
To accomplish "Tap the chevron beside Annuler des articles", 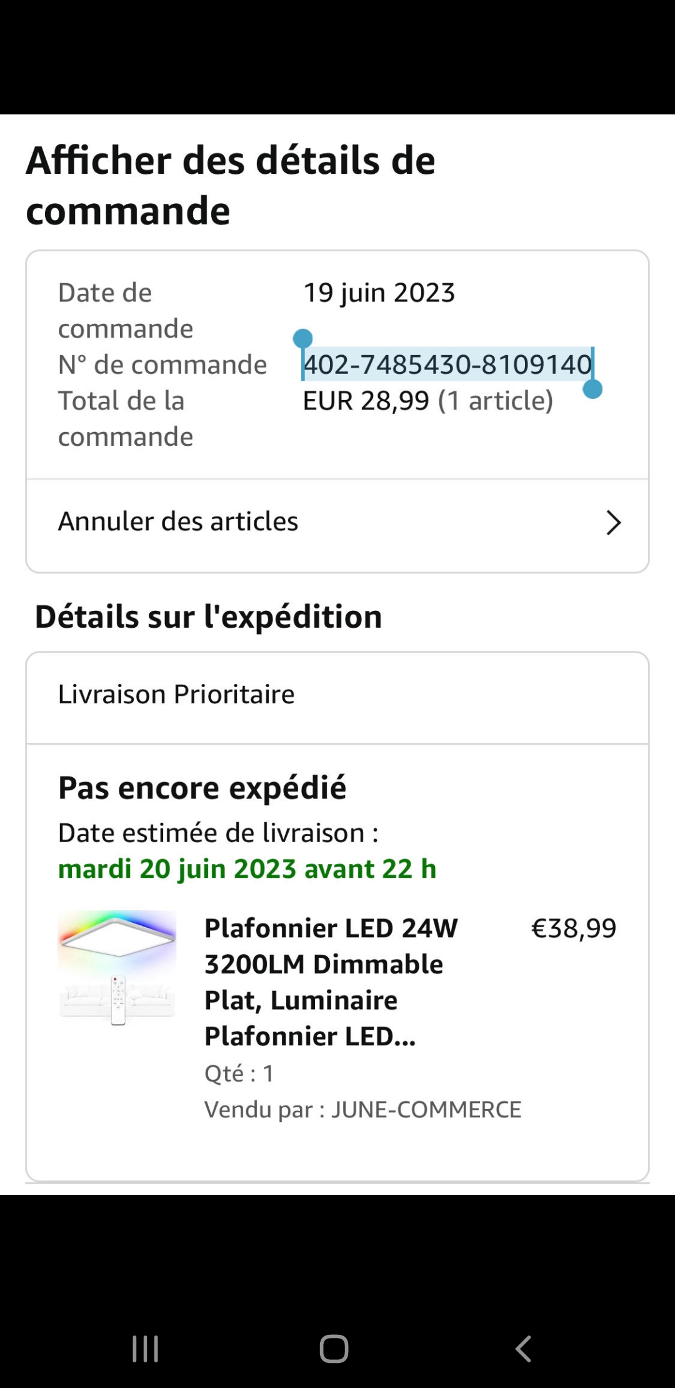I will [613, 523].
